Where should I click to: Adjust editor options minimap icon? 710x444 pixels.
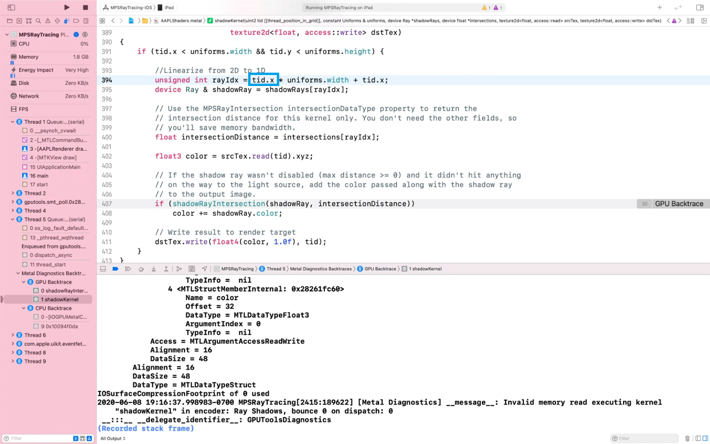tap(690, 21)
